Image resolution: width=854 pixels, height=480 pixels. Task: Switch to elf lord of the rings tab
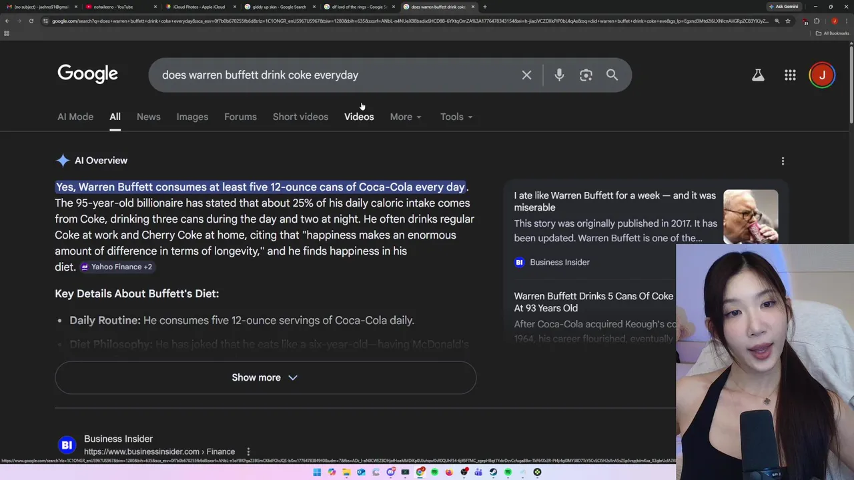(x=358, y=7)
